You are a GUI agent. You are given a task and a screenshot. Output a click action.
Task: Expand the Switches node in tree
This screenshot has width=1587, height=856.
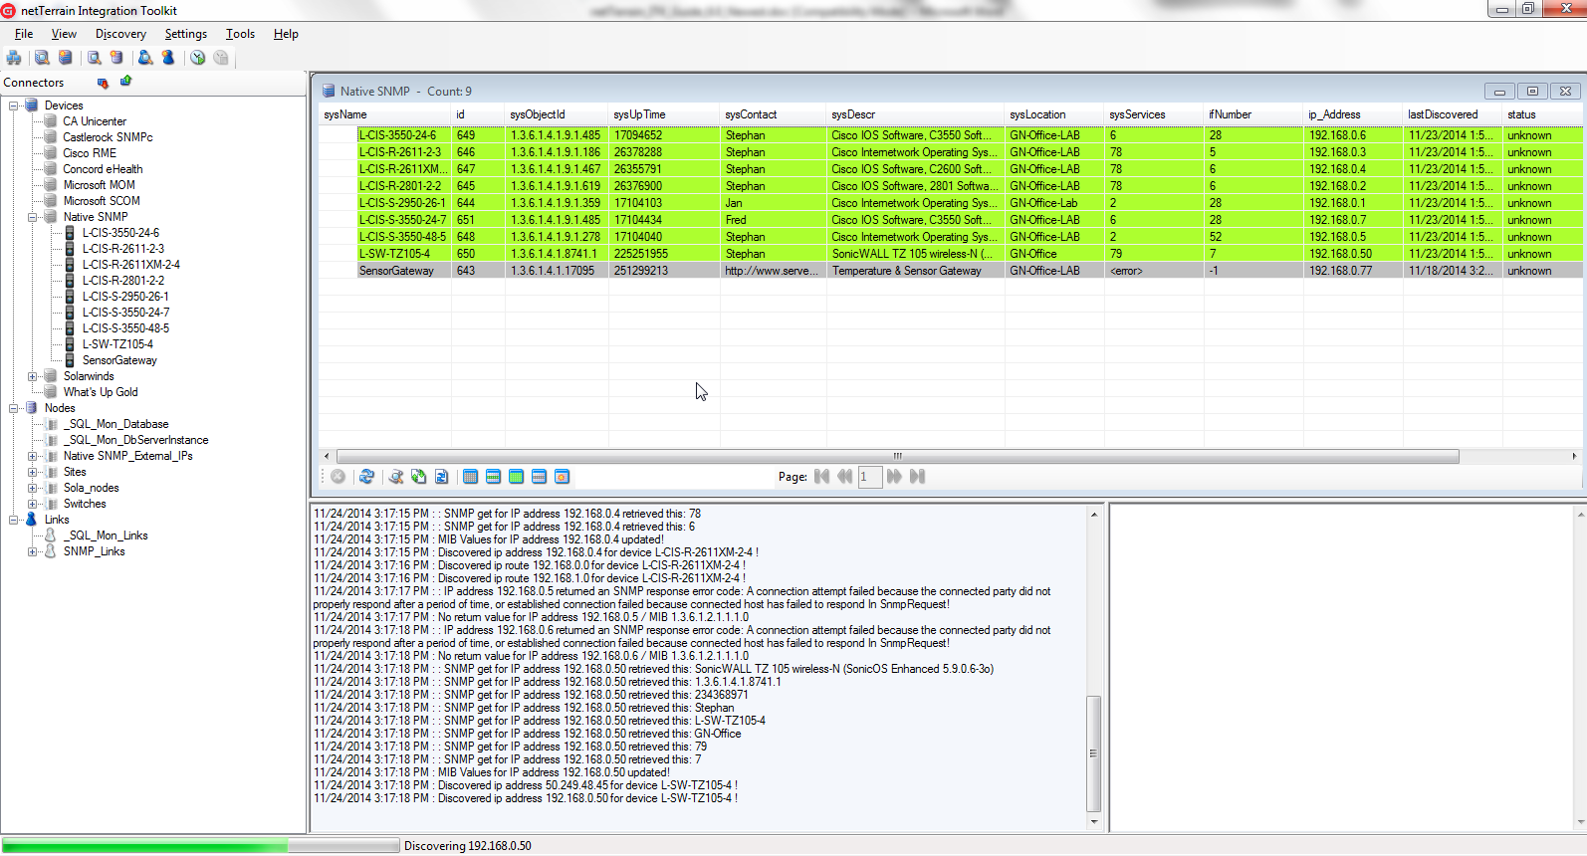click(33, 504)
